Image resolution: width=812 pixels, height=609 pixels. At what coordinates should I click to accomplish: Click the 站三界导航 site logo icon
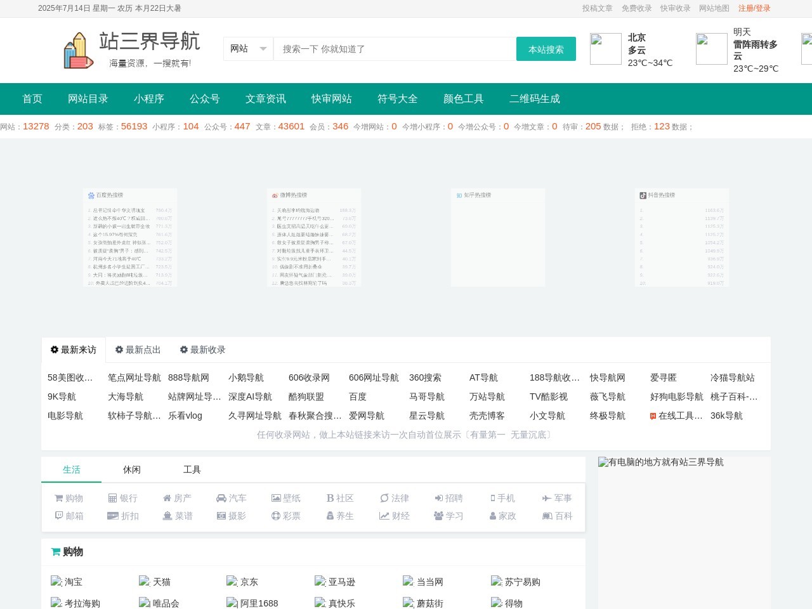click(79, 50)
